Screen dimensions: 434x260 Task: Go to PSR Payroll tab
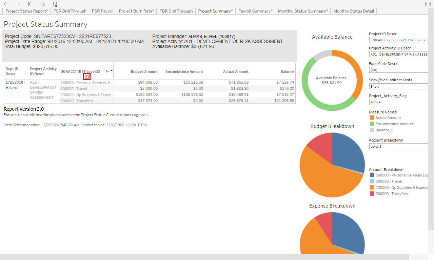[103, 11]
